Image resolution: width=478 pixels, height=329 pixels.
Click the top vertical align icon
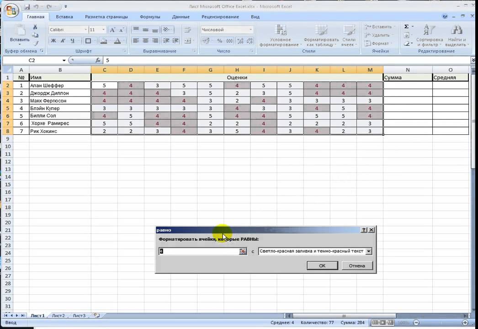point(136,30)
